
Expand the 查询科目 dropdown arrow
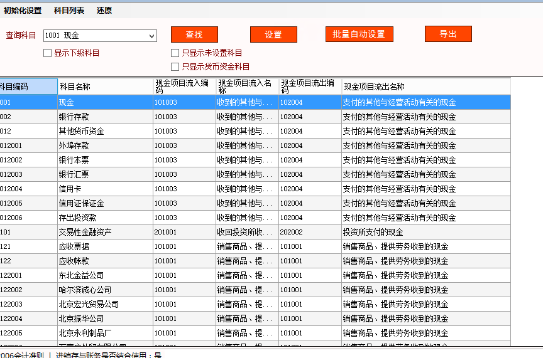point(151,36)
